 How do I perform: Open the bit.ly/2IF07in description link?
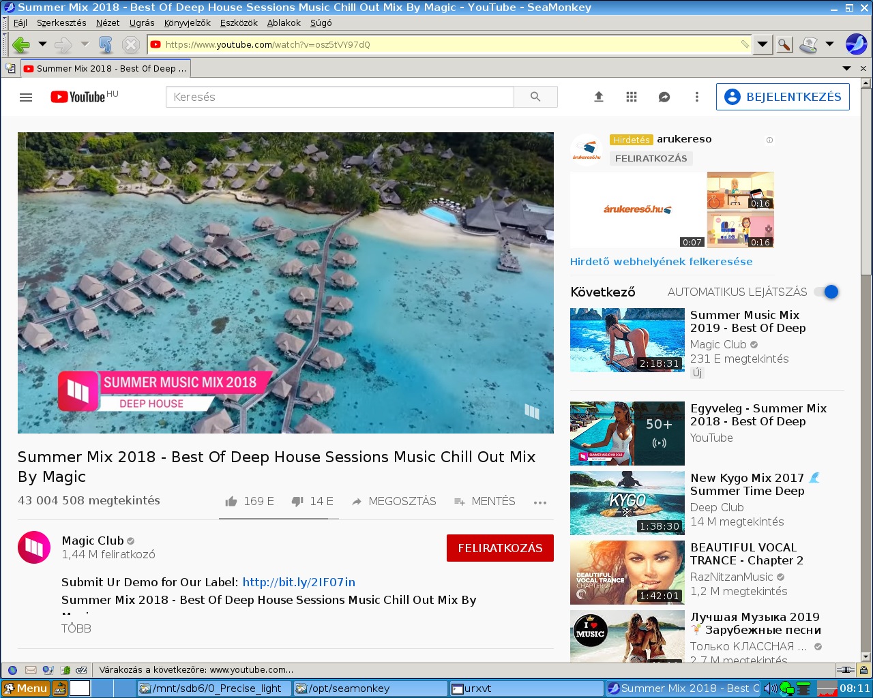(x=299, y=582)
